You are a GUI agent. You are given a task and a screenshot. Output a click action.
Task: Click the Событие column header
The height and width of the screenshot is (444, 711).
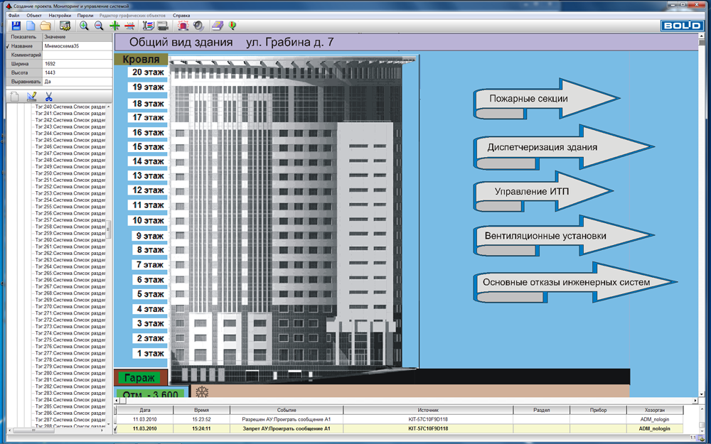pyautogui.click(x=287, y=410)
